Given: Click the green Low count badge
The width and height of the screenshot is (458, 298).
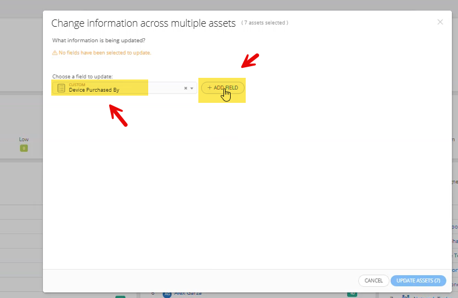Looking at the screenshot, I should (x=23, y=148).
